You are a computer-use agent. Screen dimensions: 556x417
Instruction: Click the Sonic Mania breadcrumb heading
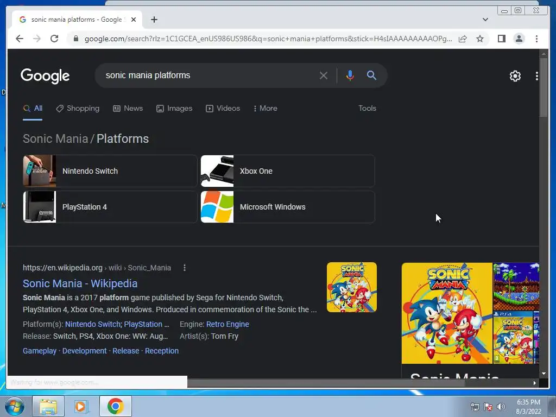55,138
